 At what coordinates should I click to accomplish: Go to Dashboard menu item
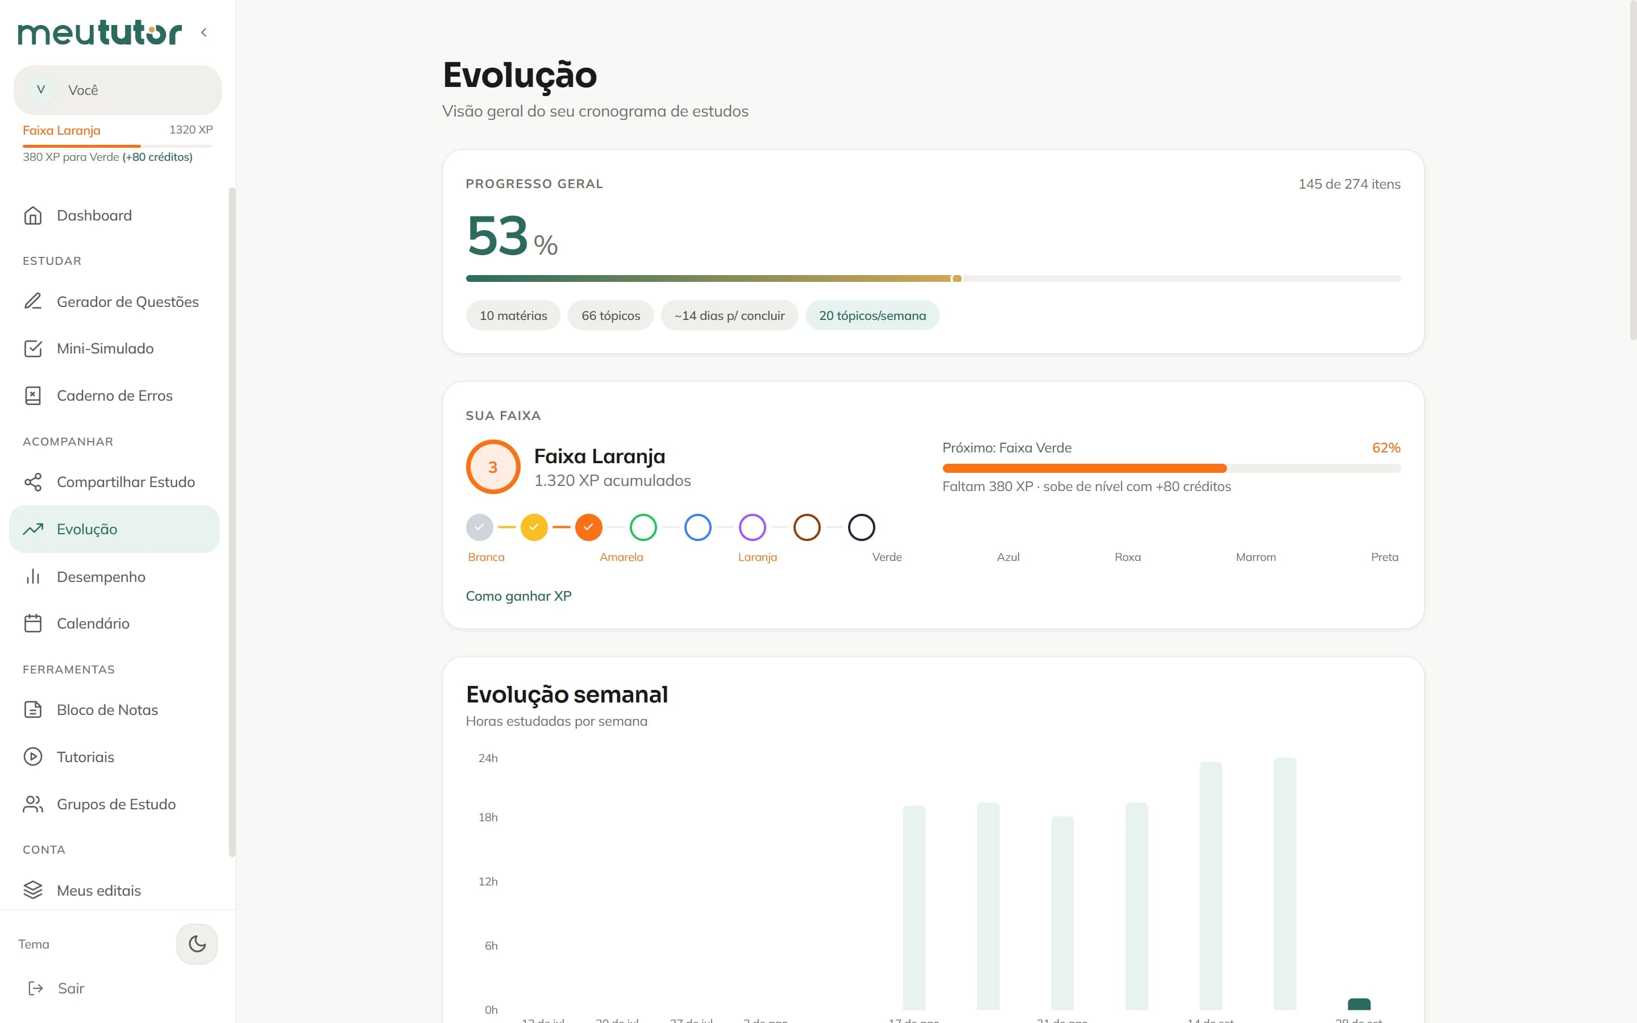pos(114,215)
